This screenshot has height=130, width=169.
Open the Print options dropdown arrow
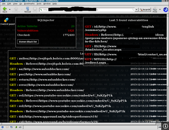[x=160, y=9]
